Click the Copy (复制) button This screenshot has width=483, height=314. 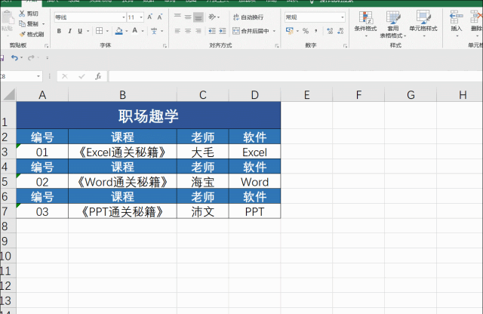[29, 23]
